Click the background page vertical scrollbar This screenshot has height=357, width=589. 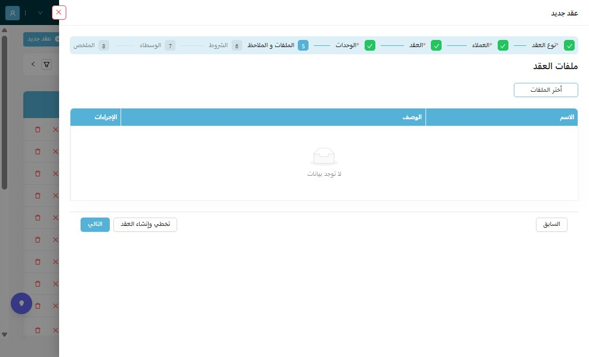5,113
